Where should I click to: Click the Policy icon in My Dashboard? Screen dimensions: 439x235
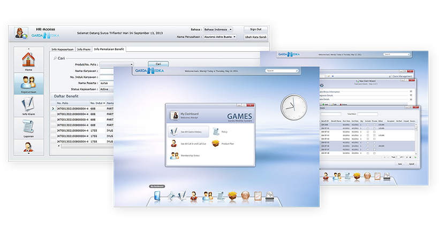coord(217,131)
